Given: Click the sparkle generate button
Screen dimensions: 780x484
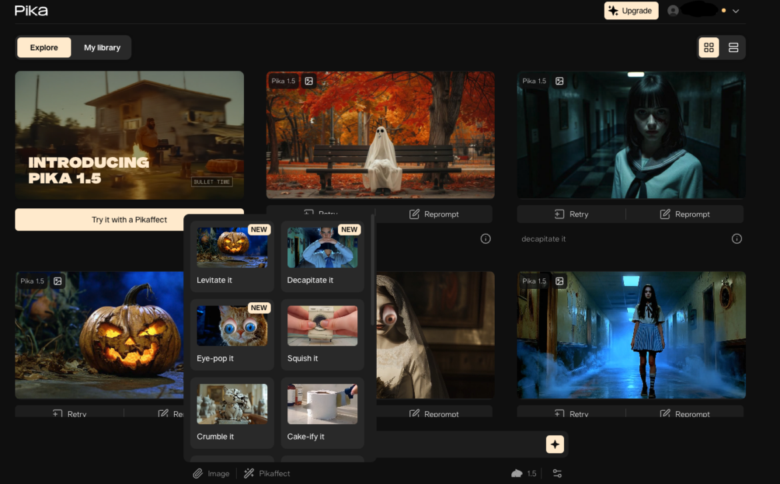Looking at the screenshot, I should coord(555,444).
